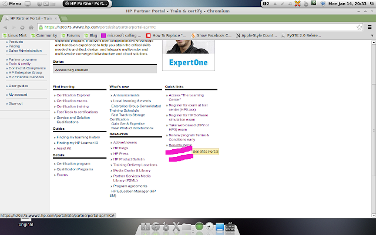Click the orange X tray icon
376x235 pixels.
point(298,4)
